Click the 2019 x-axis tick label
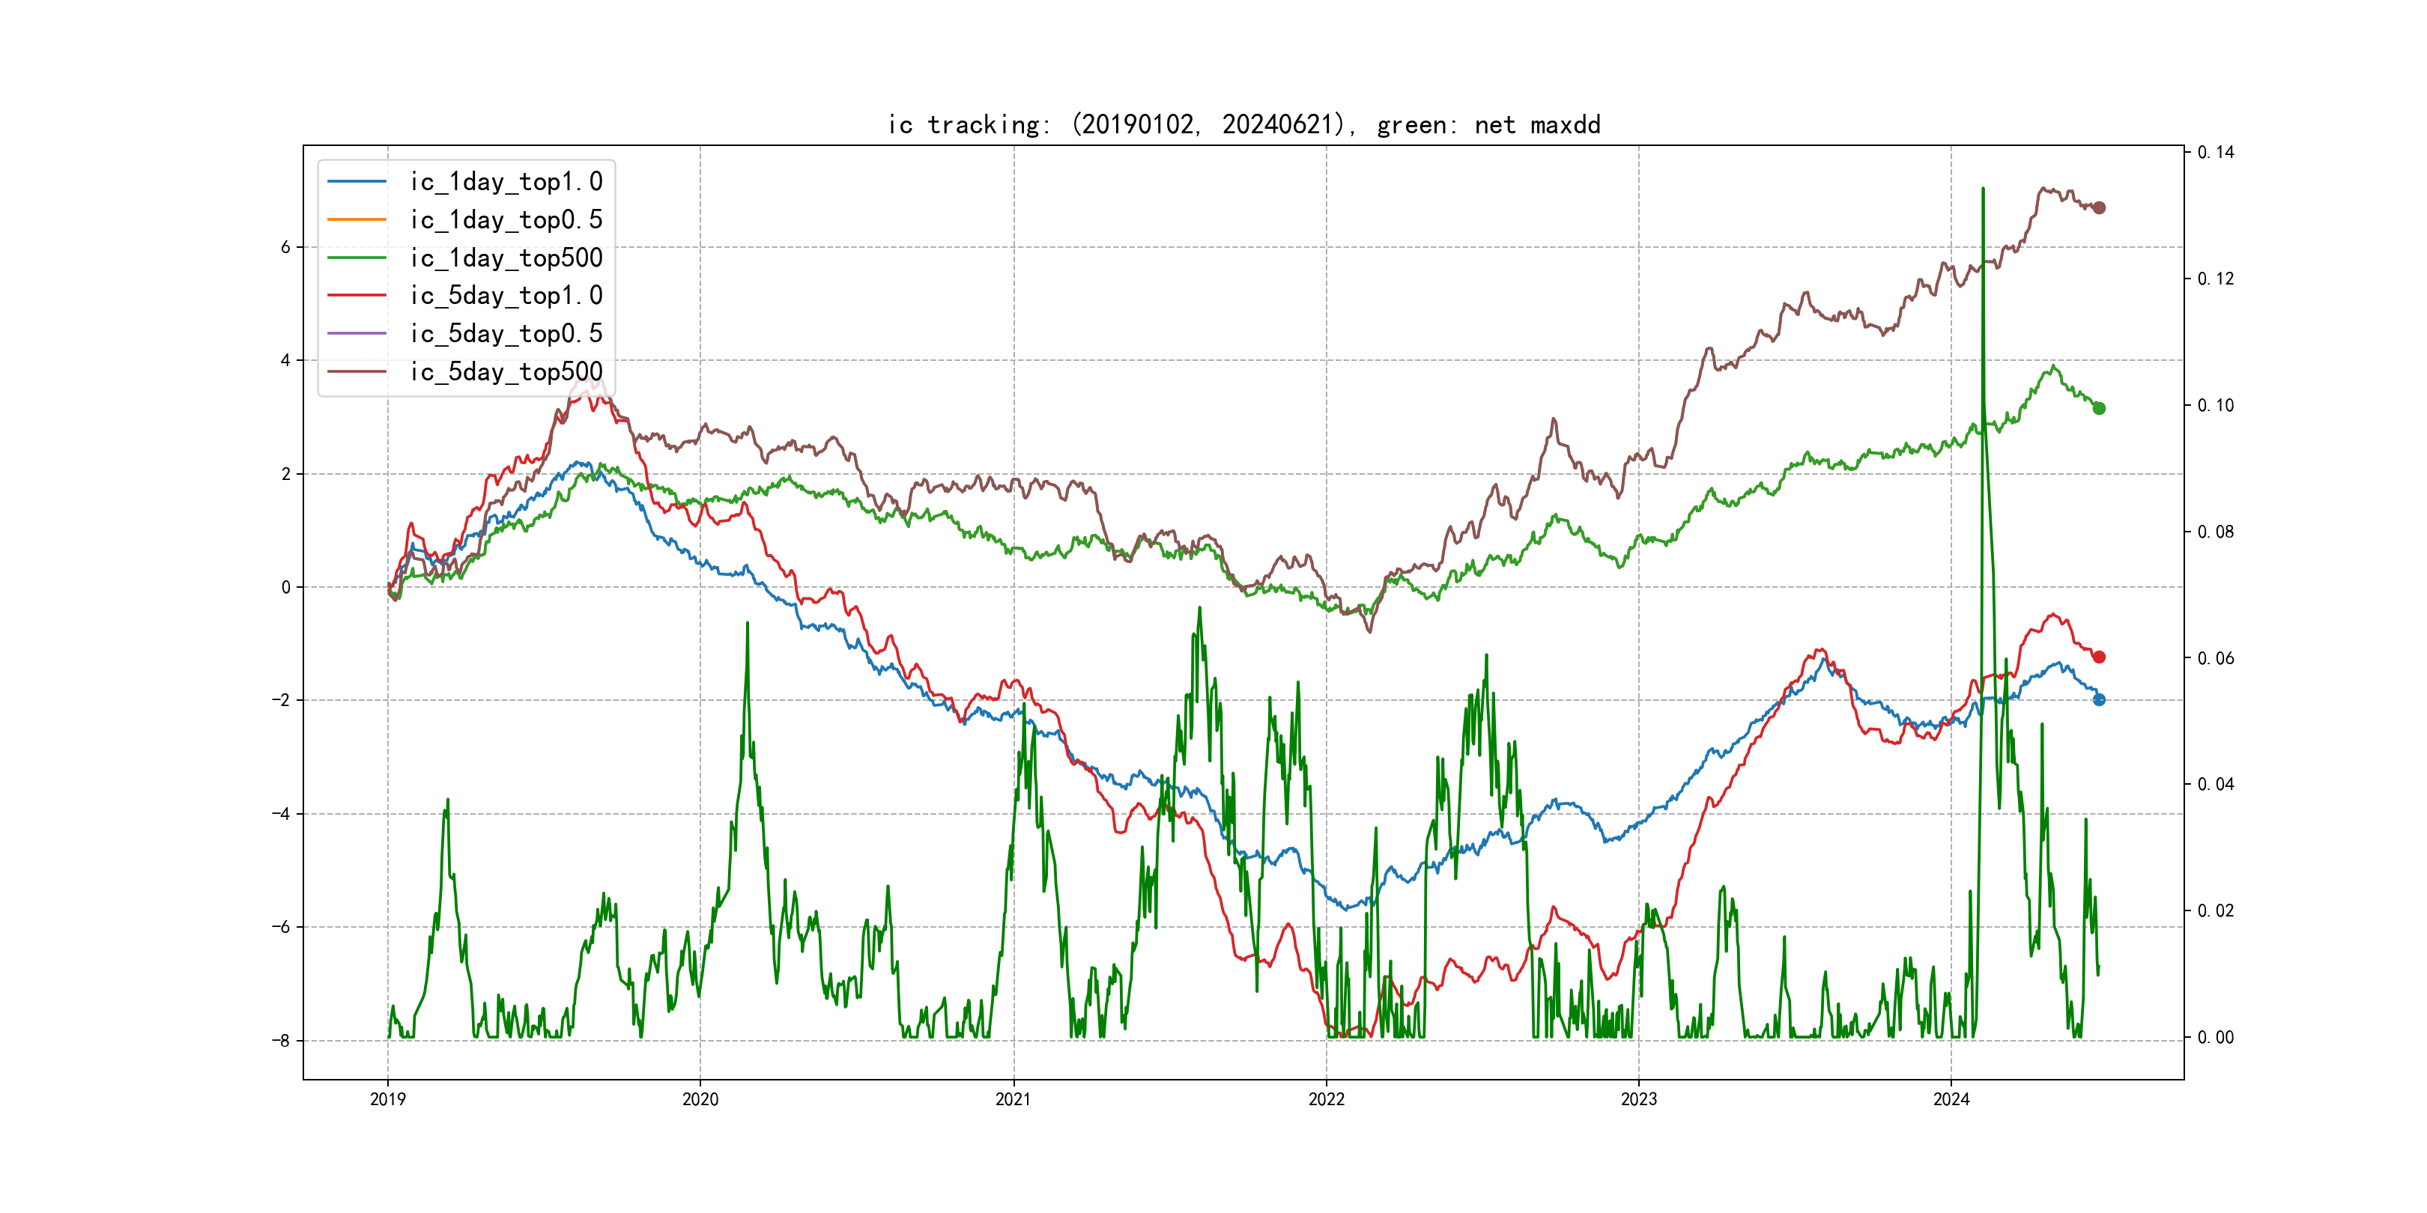 pyautogui.click(x=387, y=1099)
